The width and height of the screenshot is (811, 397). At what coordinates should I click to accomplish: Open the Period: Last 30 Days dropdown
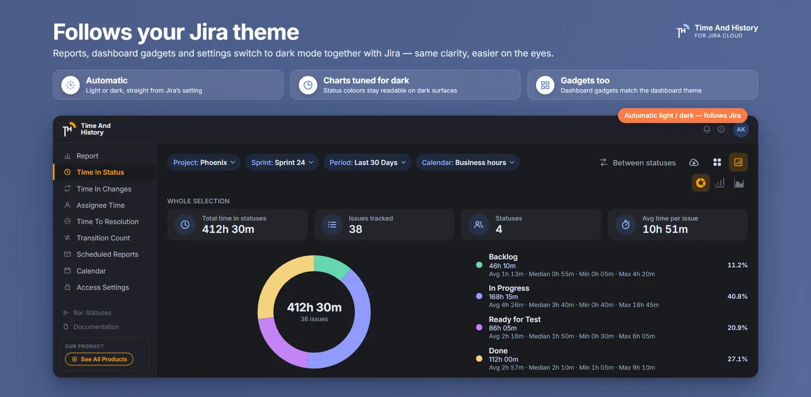(x=367, y=162)
